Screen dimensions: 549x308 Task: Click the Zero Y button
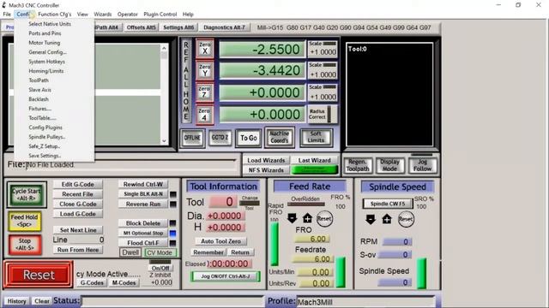point(204,70)
